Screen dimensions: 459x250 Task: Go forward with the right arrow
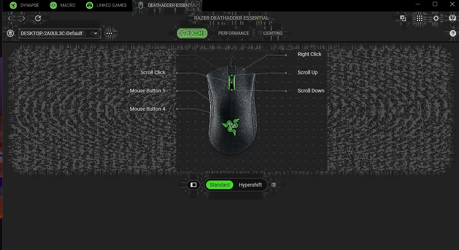coord(24,18)
